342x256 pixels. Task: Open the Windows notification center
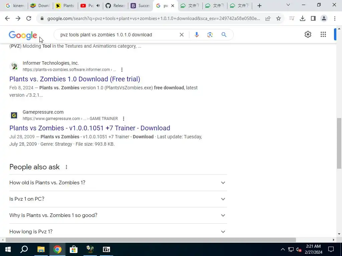point(331,249)
